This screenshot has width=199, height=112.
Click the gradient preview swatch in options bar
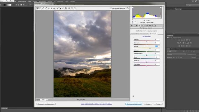(x=7, y=5)
